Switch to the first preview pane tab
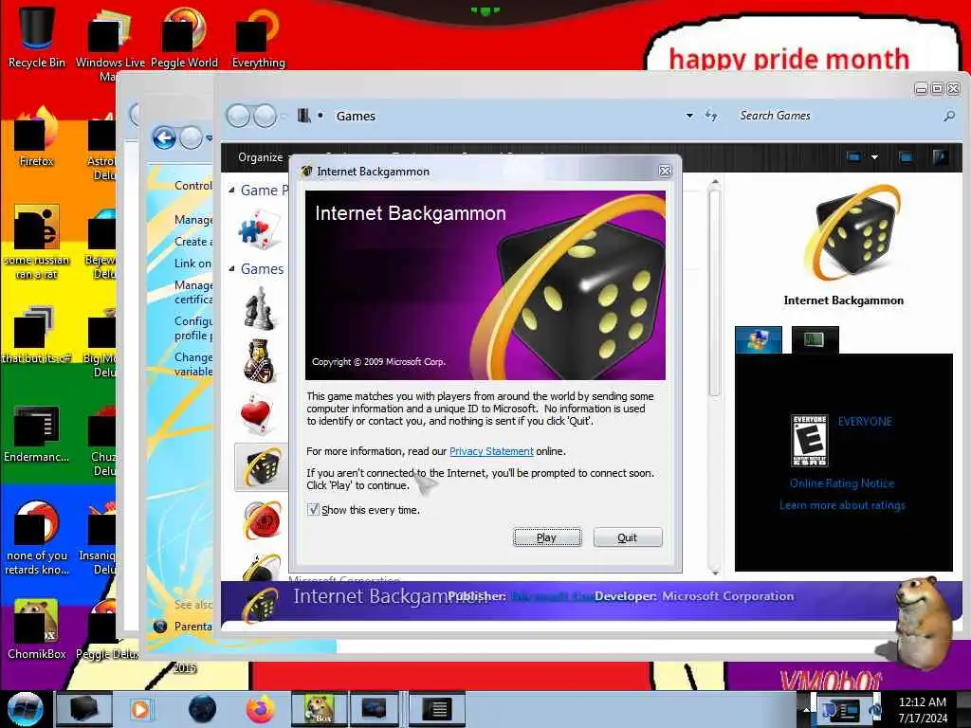This screenshot has height=728, width=971. coord(758,339)
